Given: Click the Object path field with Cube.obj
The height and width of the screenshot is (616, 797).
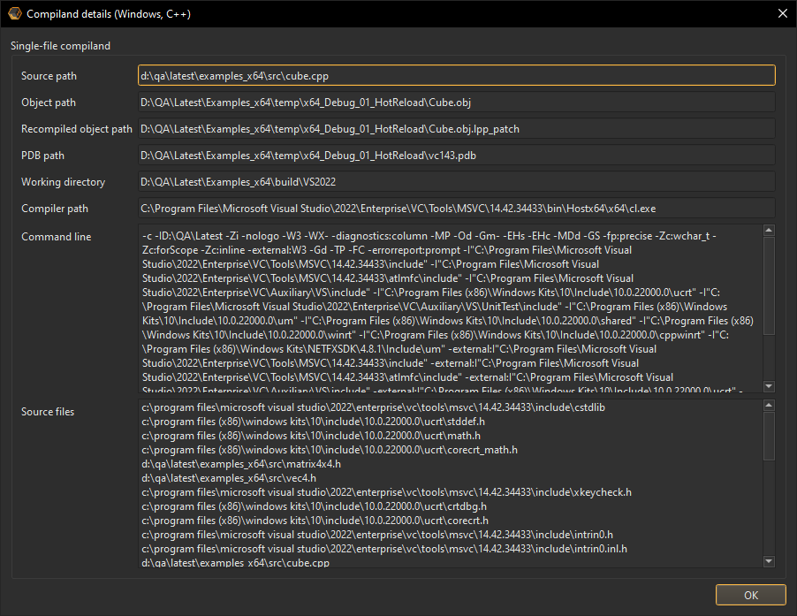Looking at the screenshot, I should (x=456, y=103).
